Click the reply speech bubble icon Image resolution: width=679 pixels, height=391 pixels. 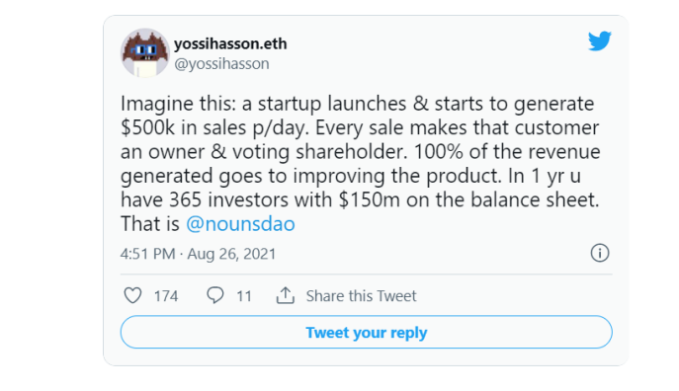click(215, 295)
